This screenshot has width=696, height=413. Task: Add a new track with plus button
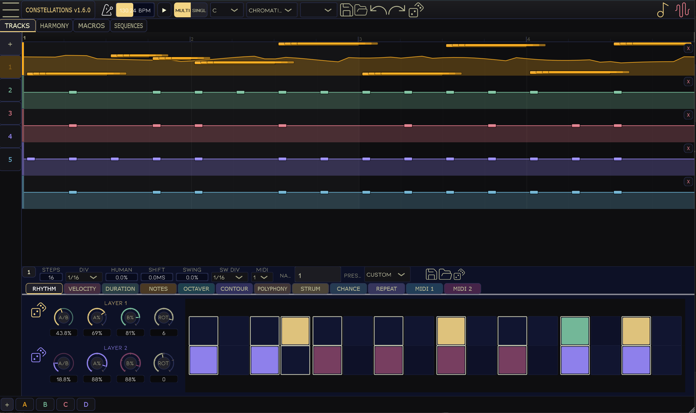[x=10, y=44]
